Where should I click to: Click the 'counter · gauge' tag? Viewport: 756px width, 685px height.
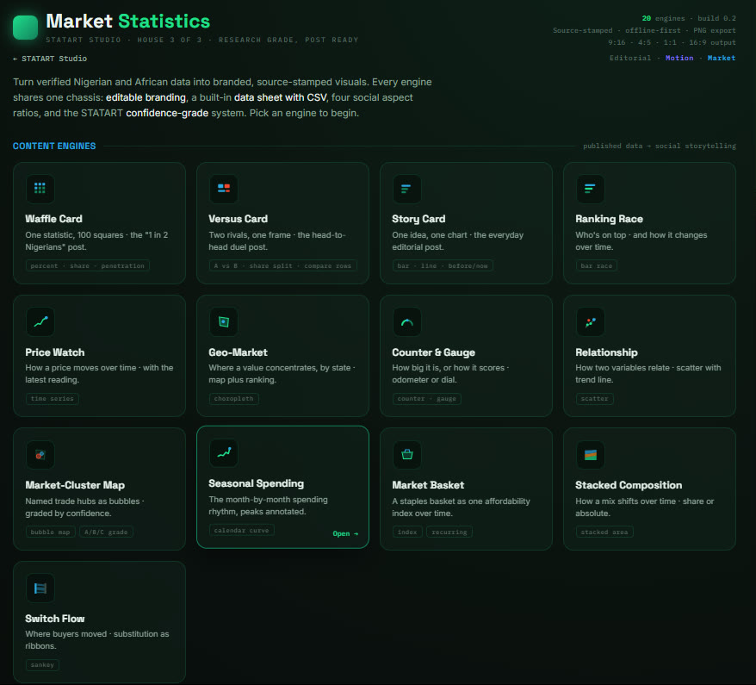coord(426,398)
